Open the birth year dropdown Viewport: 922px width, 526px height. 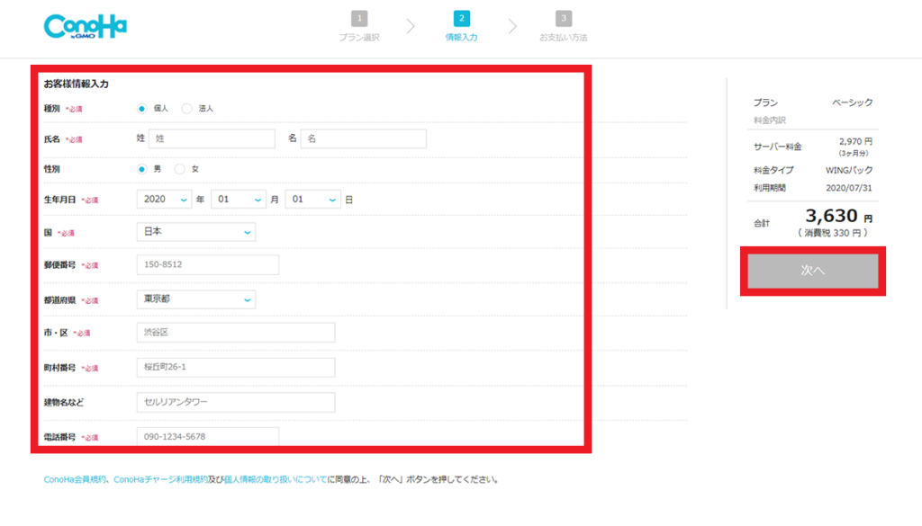(x=164, y=200)
